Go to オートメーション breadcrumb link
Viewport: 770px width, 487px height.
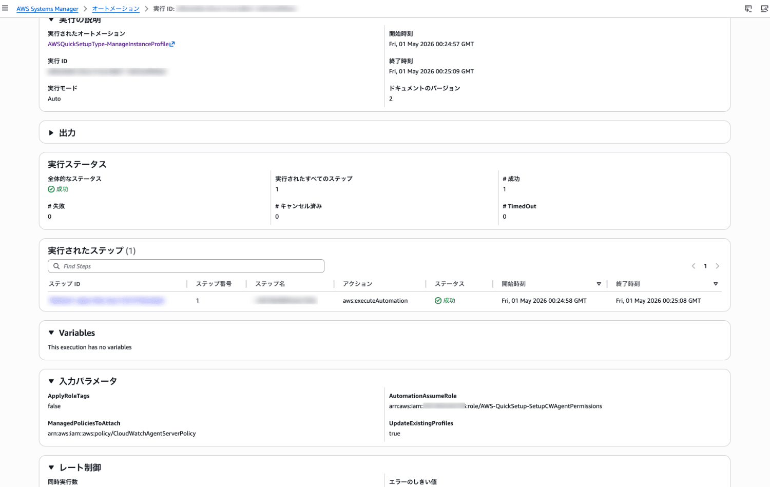[115, 9]
